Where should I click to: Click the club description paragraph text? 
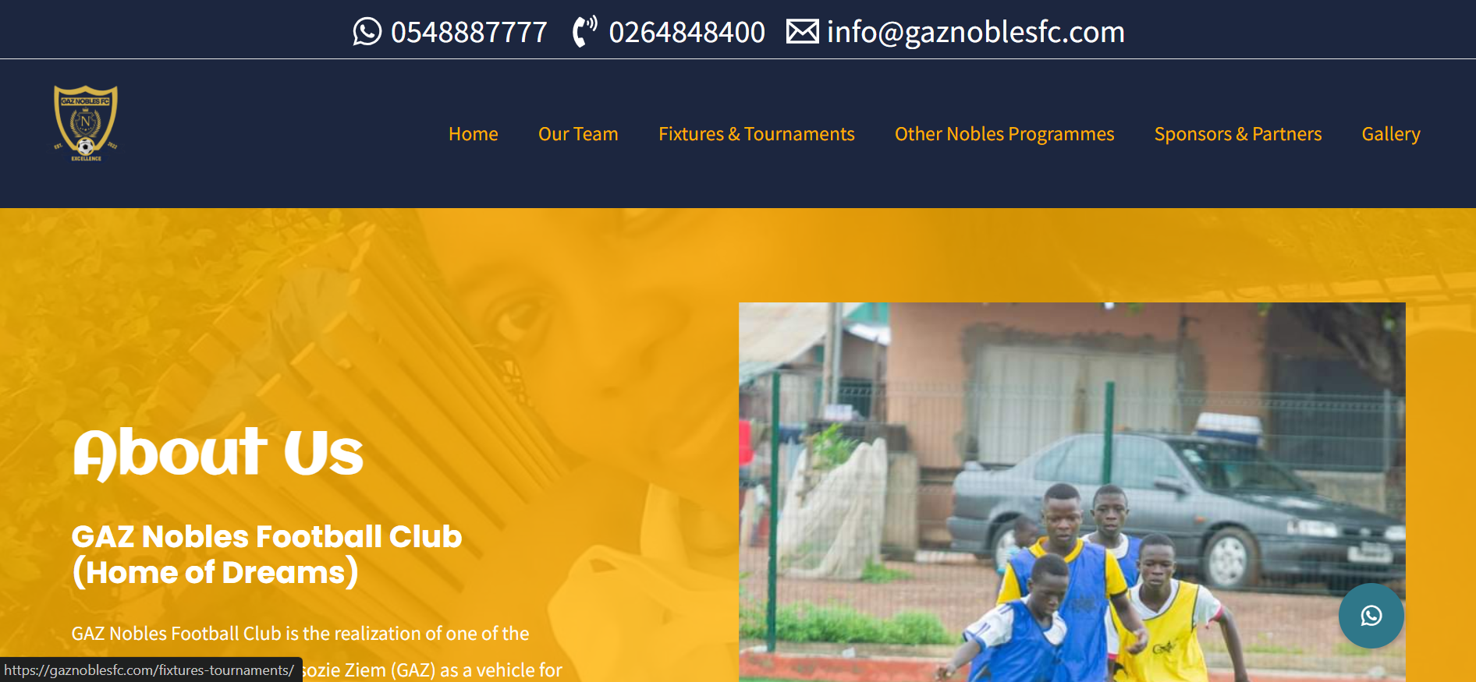click(317, 652)
